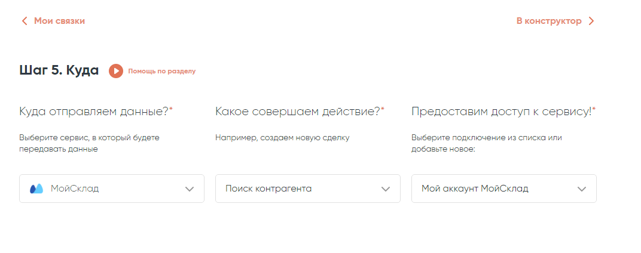Open the Помощь по разделу link

[x=161, y=71]
